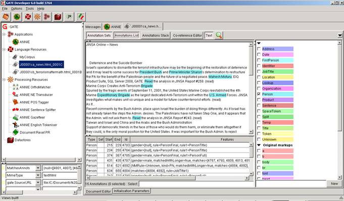Toggle the Annotations List view button
This screenshot has width=344, height=201.
tap(127, 35)
